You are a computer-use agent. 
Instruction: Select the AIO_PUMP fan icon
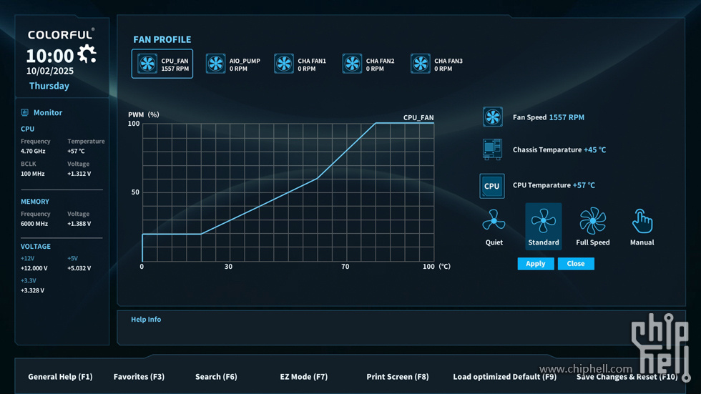[x=215, y=64]
